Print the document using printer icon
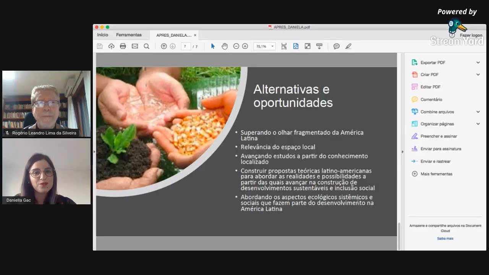 click(x=123, y=46)
